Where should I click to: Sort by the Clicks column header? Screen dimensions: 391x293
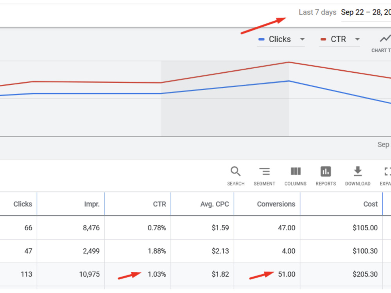23,204
